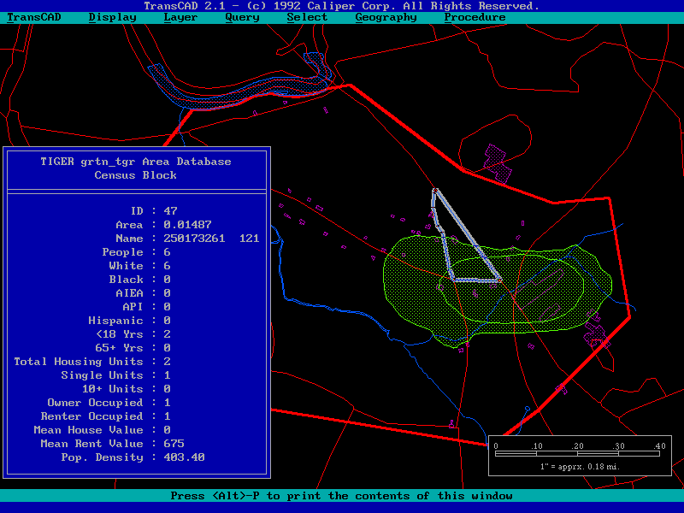
Task: Select the magenta hatched polygon at the top right
Action: (x=497, y=162)
